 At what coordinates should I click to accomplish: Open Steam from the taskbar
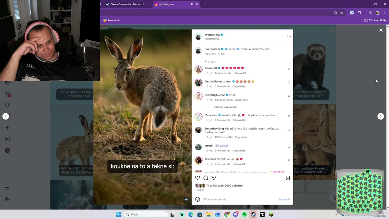pyautogui.click(x=253, y=214)
